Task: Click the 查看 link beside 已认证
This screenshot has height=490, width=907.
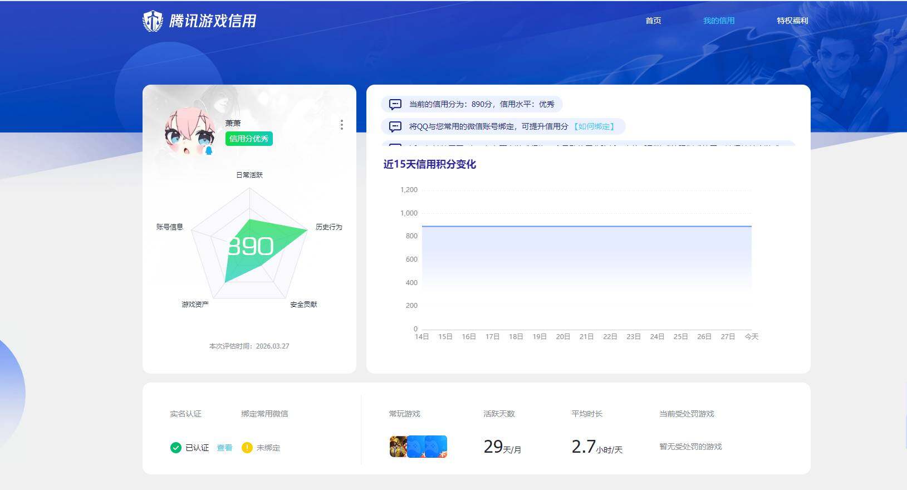Action: point(224,448)
